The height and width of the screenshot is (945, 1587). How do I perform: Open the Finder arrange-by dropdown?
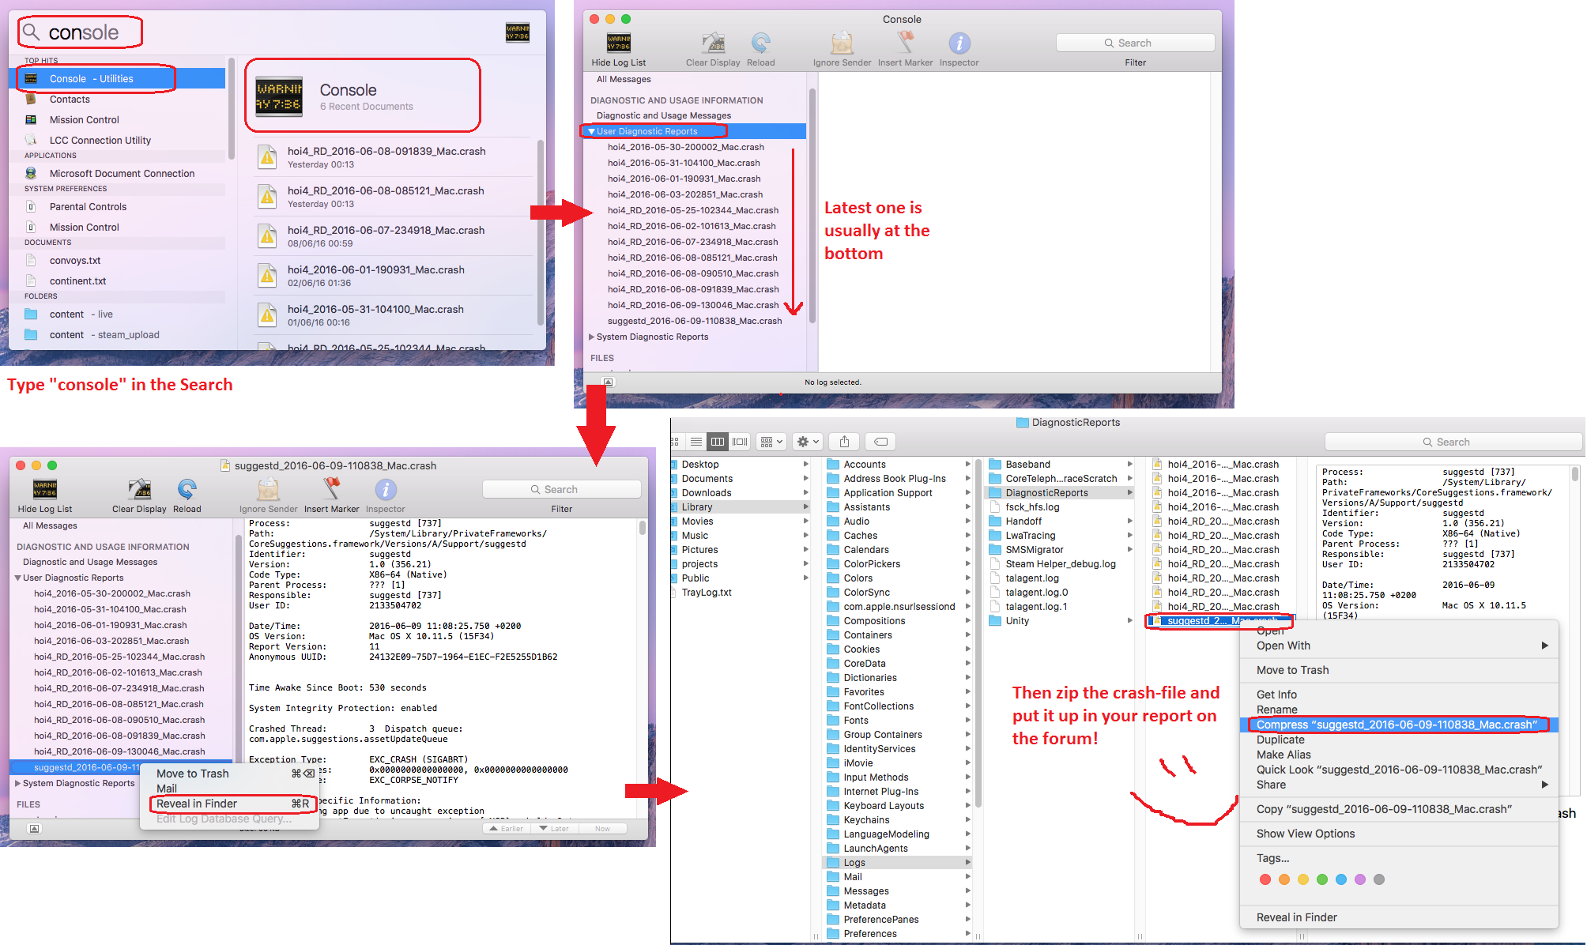coord(771,442)
